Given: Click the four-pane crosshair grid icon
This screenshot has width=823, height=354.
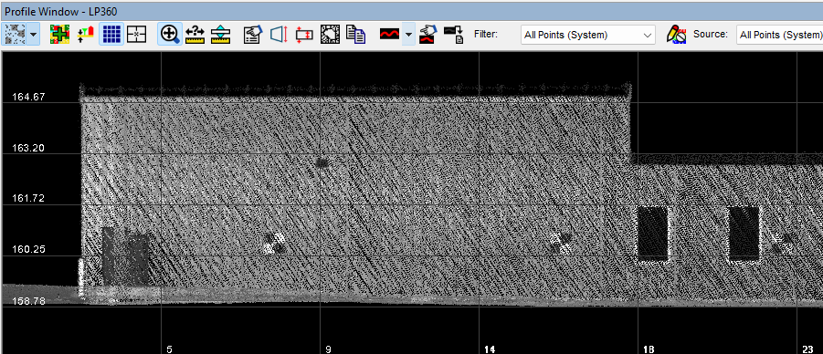Looking at the screenshot, I should (136, 34).
